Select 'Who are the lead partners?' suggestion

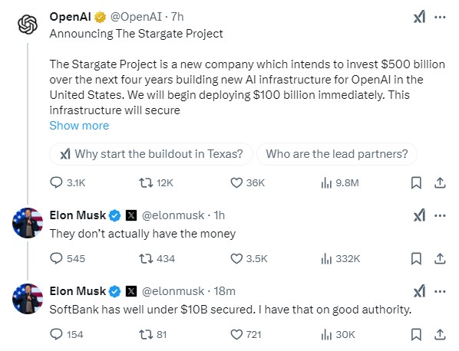pyautogui.click(x=337, y=154)
